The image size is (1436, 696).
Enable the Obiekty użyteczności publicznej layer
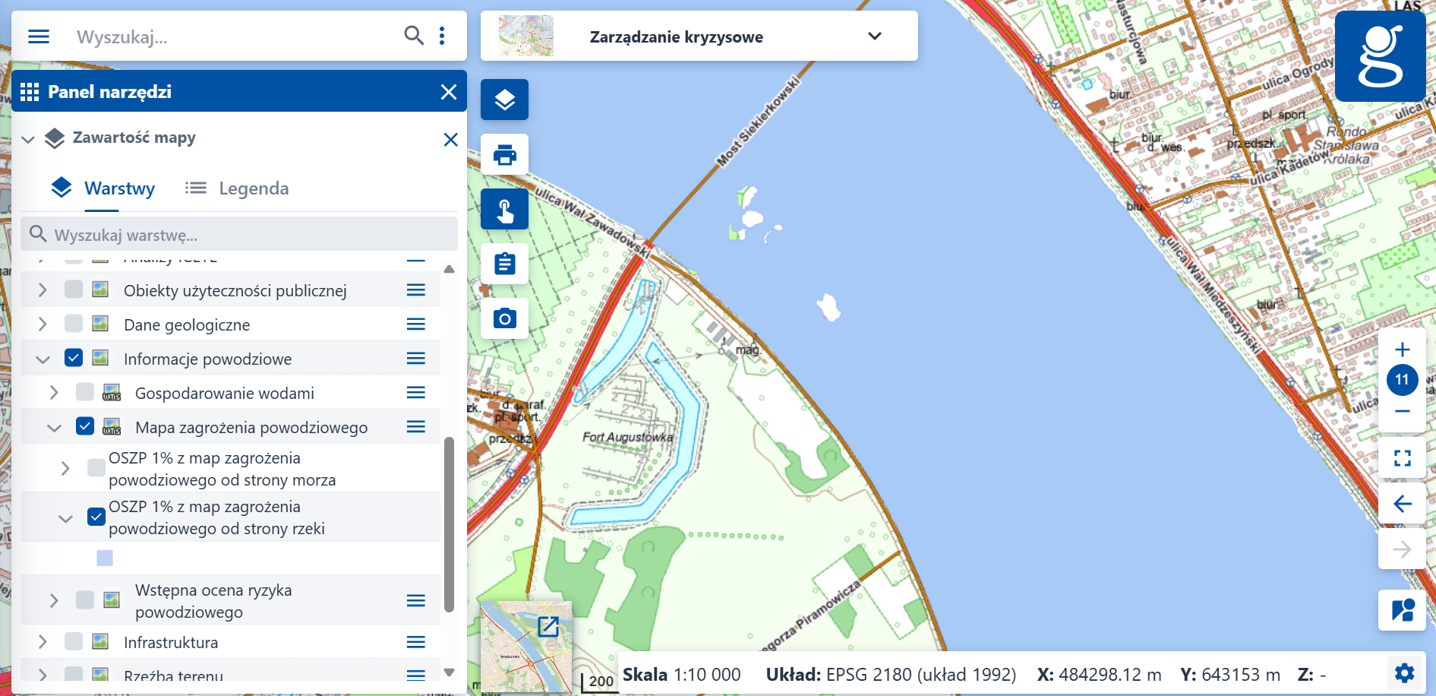coord(73,289)
